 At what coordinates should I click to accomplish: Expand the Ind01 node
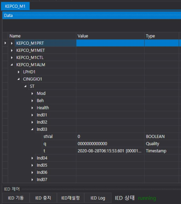coord(32,115)
